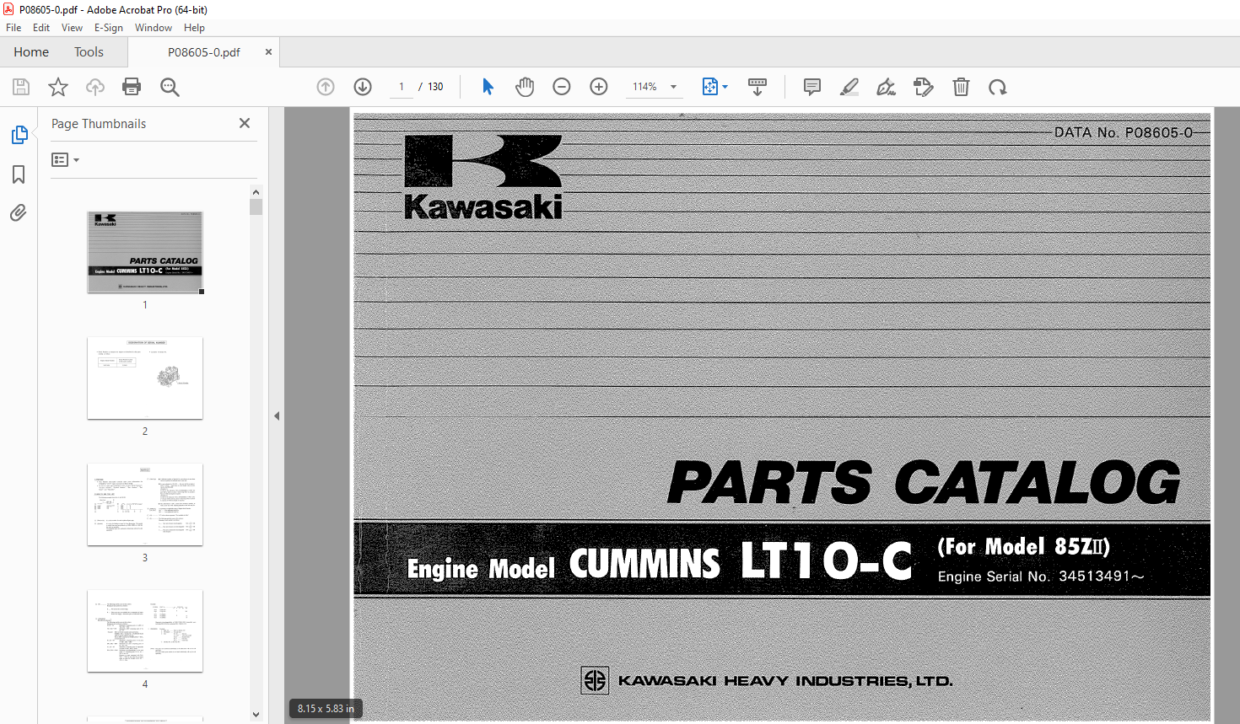Click the fit page tool icon
Image resolution: width=1240 pixels, height=724 pixels.
(x=709, y=87)
